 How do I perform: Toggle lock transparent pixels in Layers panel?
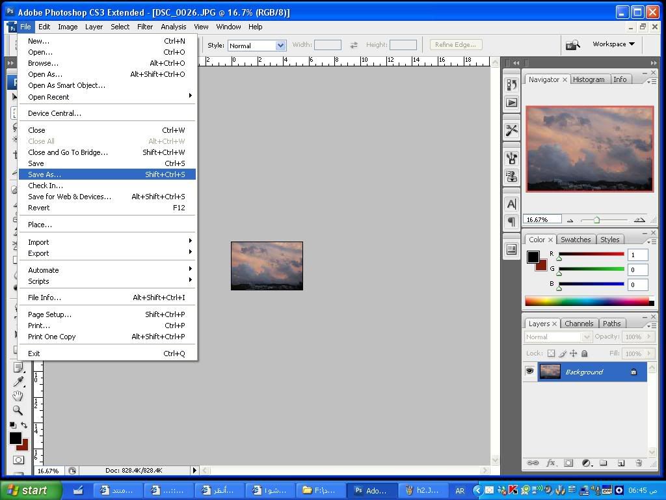click(551, 354)
